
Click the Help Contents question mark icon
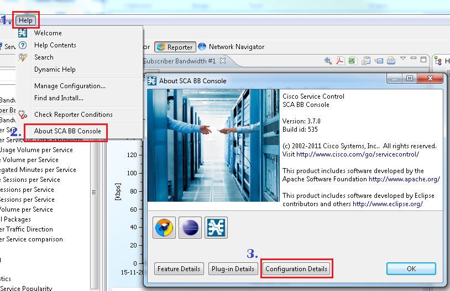(x=22, y=45)
